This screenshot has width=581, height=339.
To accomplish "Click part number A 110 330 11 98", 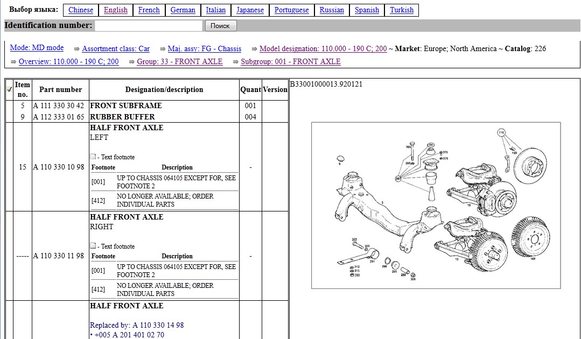I will pyautogui.click(x=59, y=256).
